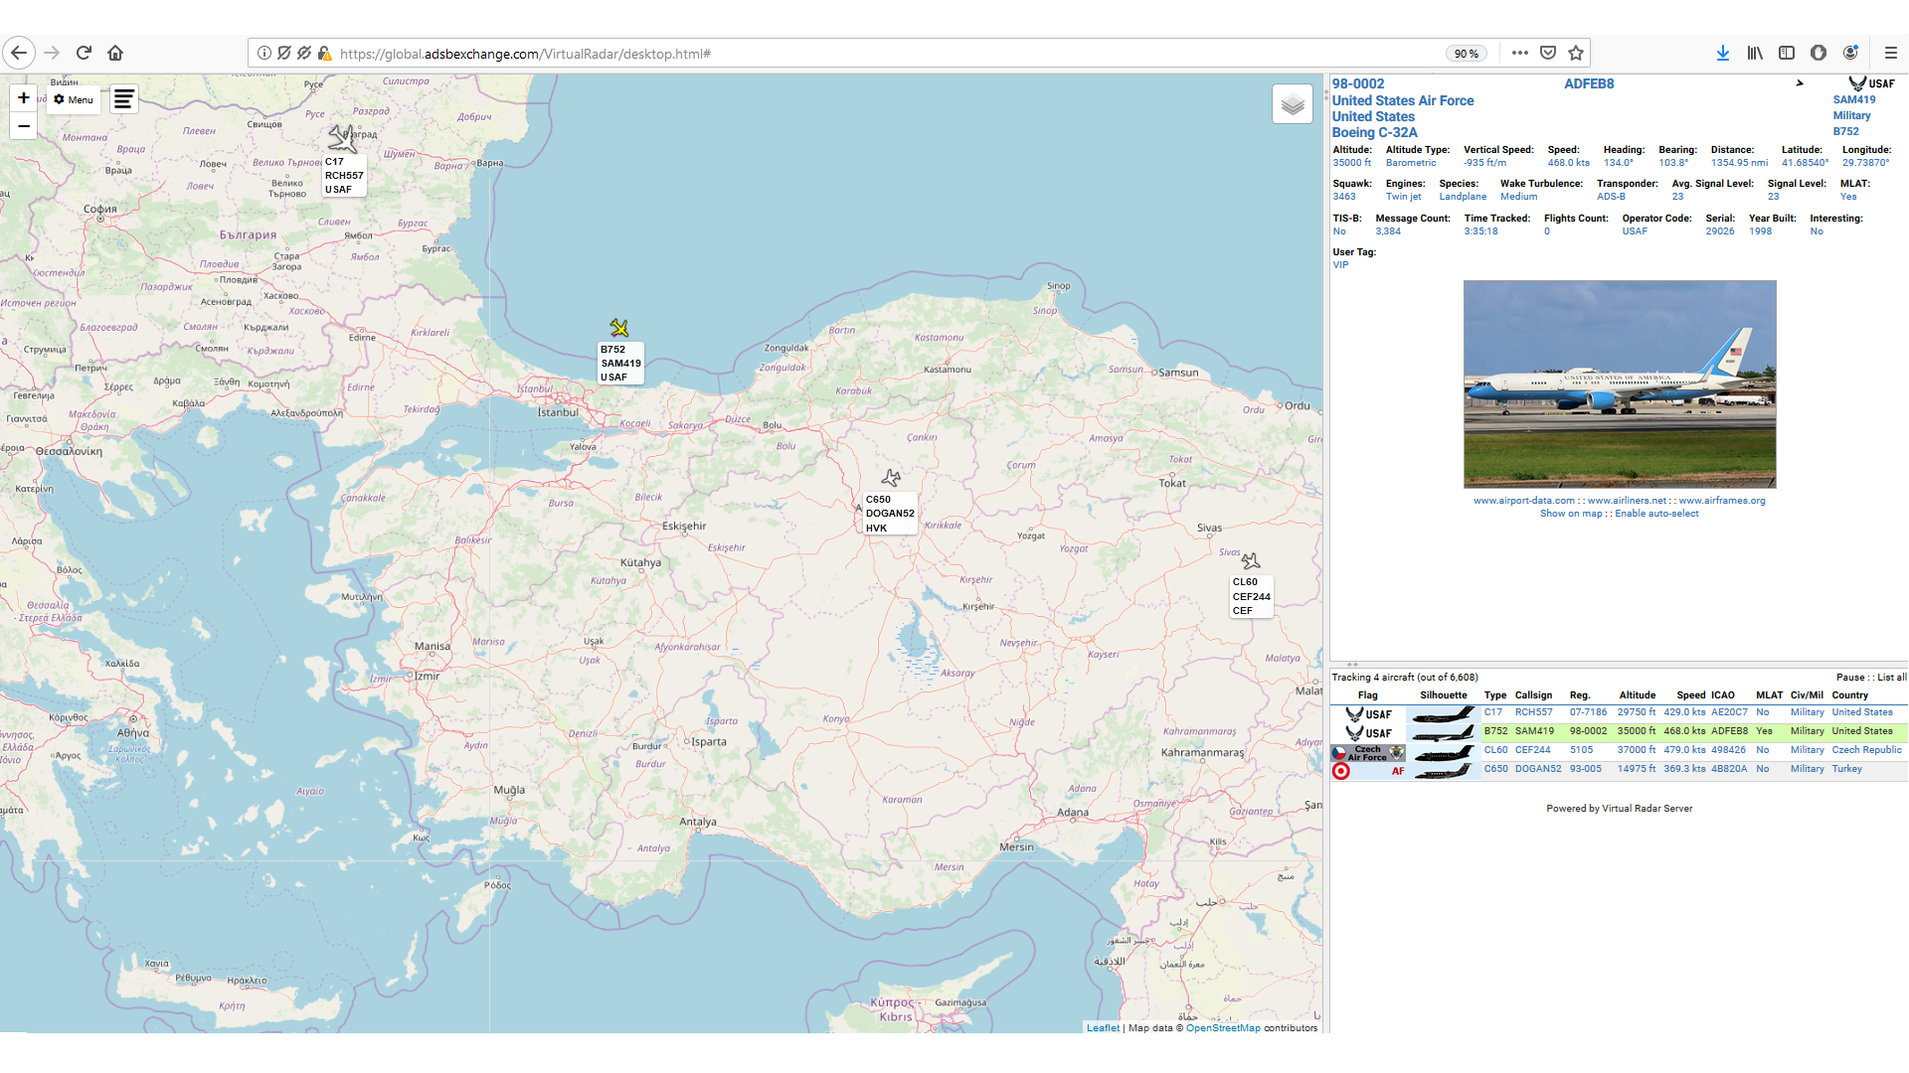Open the aircraft list hamburger icon on map
This screenshot has height=1073, width=1909.
[x=123, y=99]
